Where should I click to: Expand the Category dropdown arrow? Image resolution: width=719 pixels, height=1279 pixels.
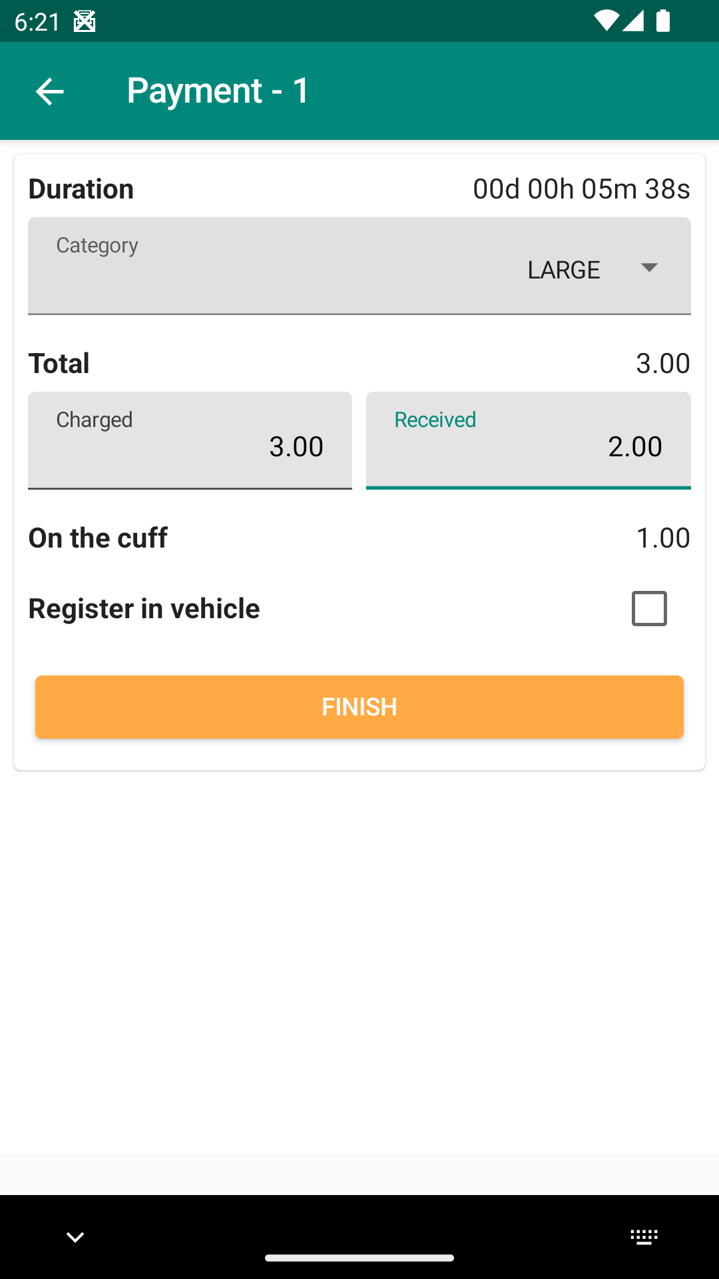pos(649,267)
